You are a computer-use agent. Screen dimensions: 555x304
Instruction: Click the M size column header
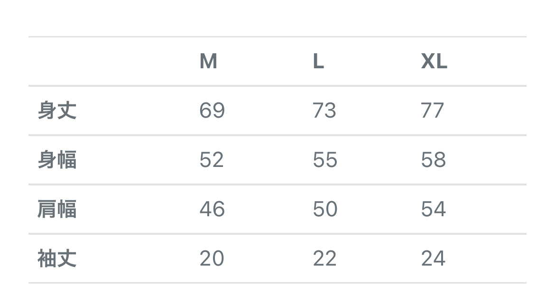208,62
